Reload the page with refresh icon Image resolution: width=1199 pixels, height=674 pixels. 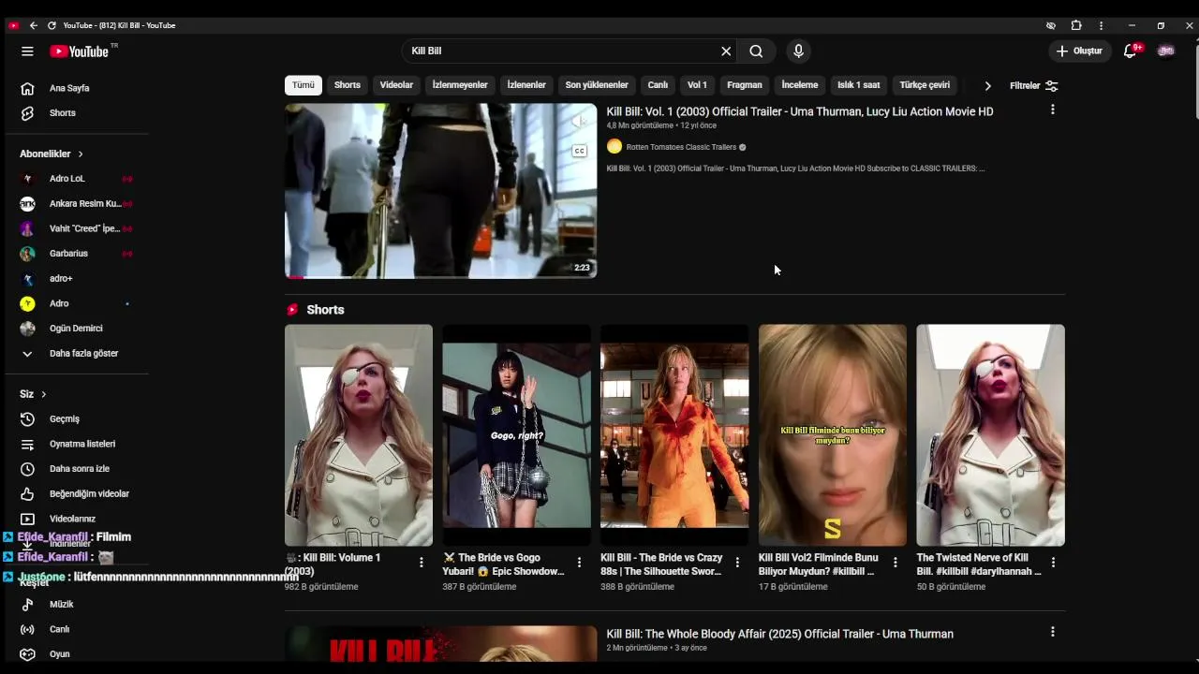(x=52, y=25)
